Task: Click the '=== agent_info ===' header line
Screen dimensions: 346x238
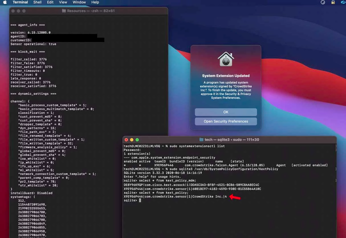Action: tap(28, 25)
